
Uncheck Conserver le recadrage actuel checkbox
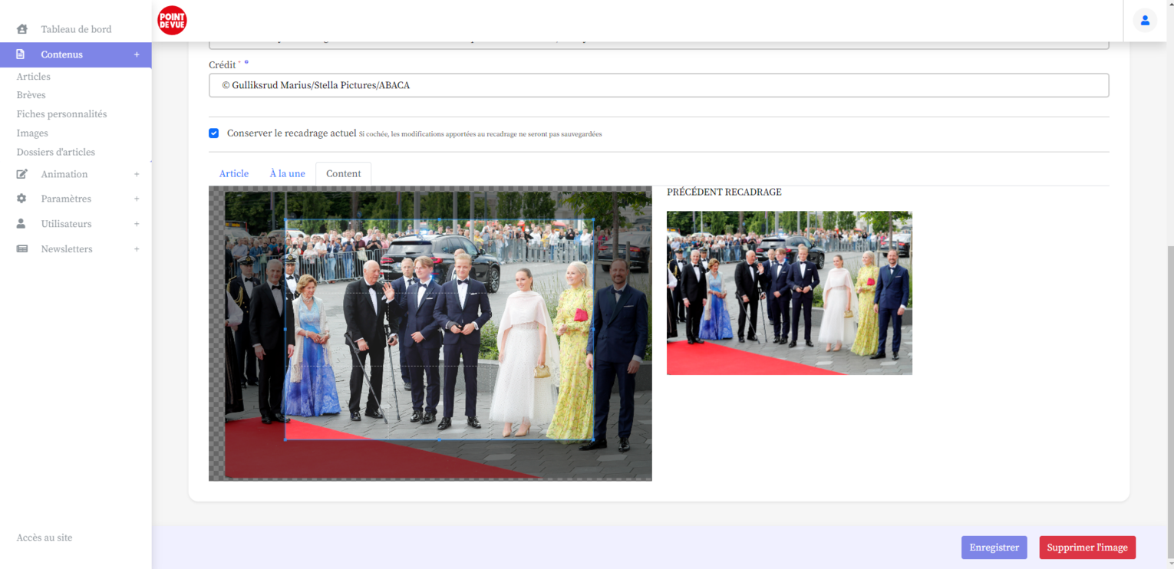[214, 133]
